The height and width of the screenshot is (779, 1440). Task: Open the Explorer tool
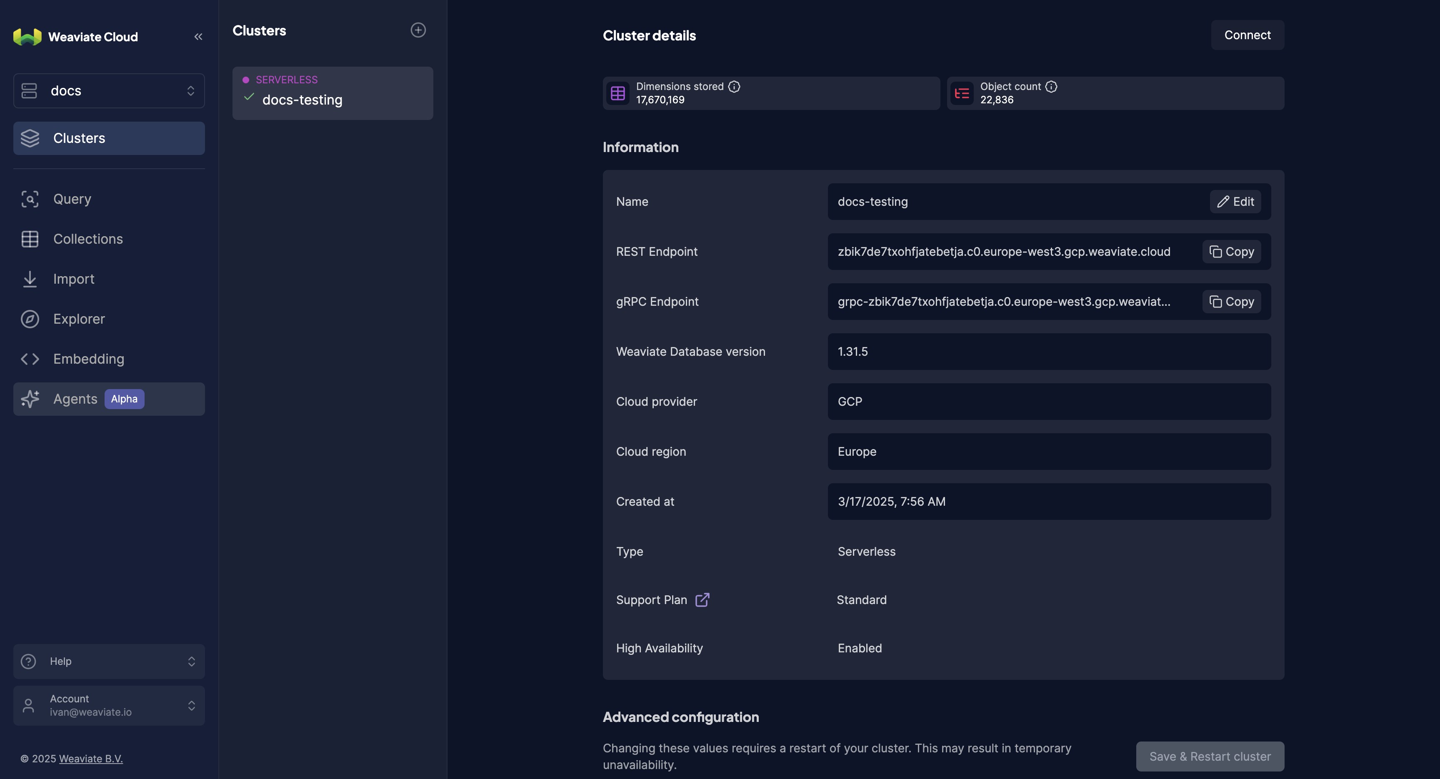(x=109, y=319)
